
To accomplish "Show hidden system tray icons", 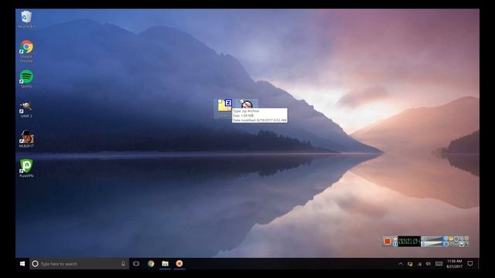I will (401, 264).
